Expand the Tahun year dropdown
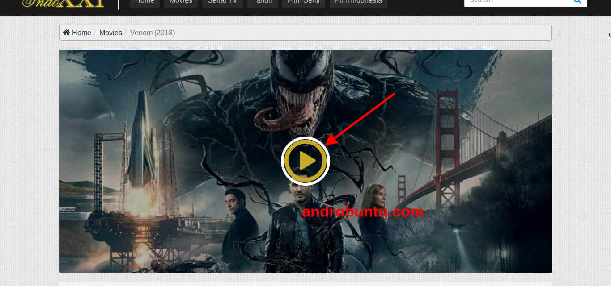Screen dimensions: 611x286 tap(262, 1)
